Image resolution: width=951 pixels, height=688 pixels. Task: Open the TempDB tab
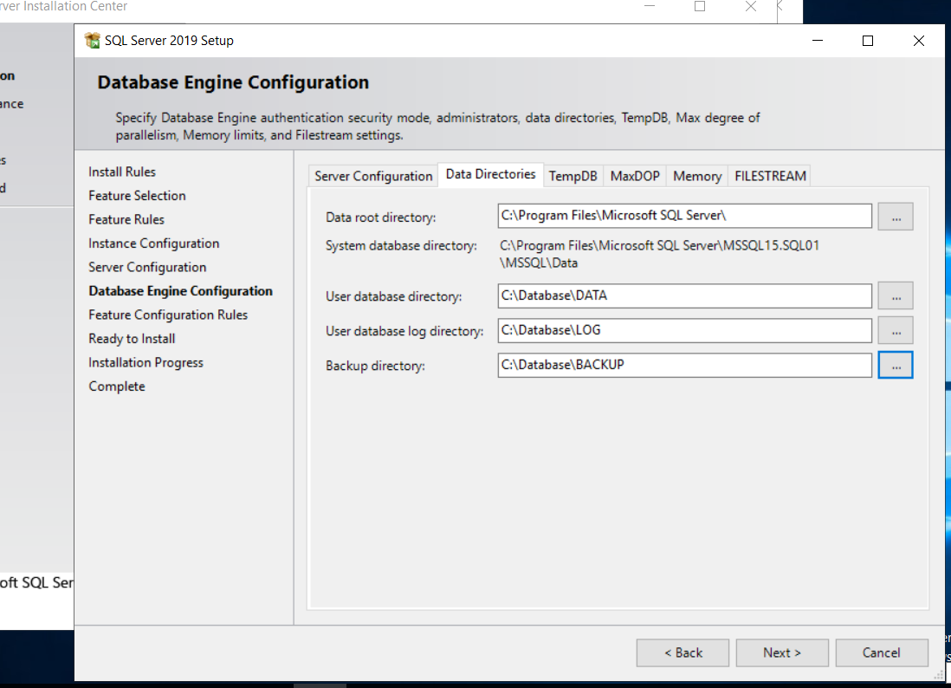[x=573, y=176]
